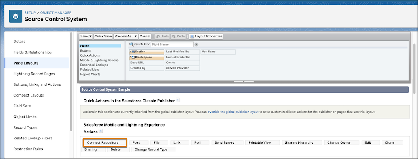
Task: Click the Sharing action
Action: [x=93, y=149]
